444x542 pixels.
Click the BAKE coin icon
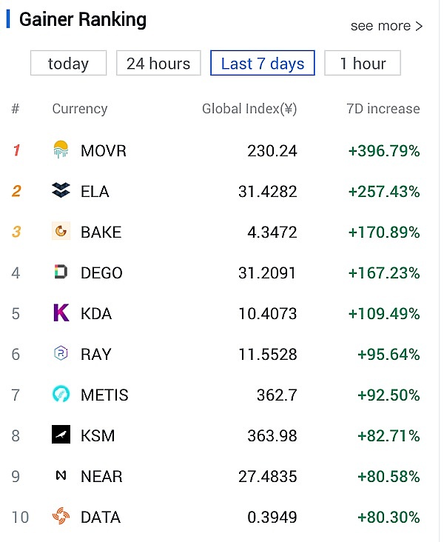(61, 232)
